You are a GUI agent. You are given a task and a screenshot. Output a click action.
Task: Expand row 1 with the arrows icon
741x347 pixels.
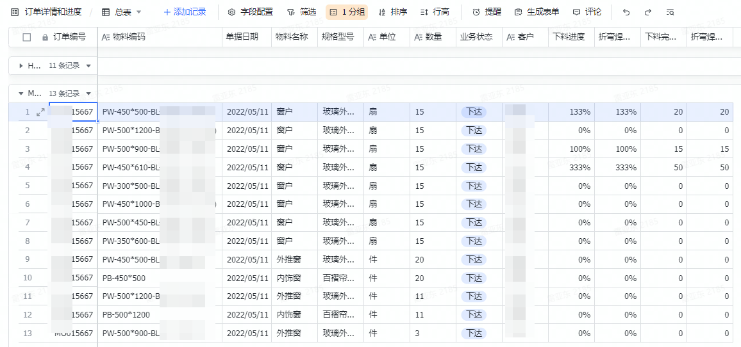coord(40,112)
